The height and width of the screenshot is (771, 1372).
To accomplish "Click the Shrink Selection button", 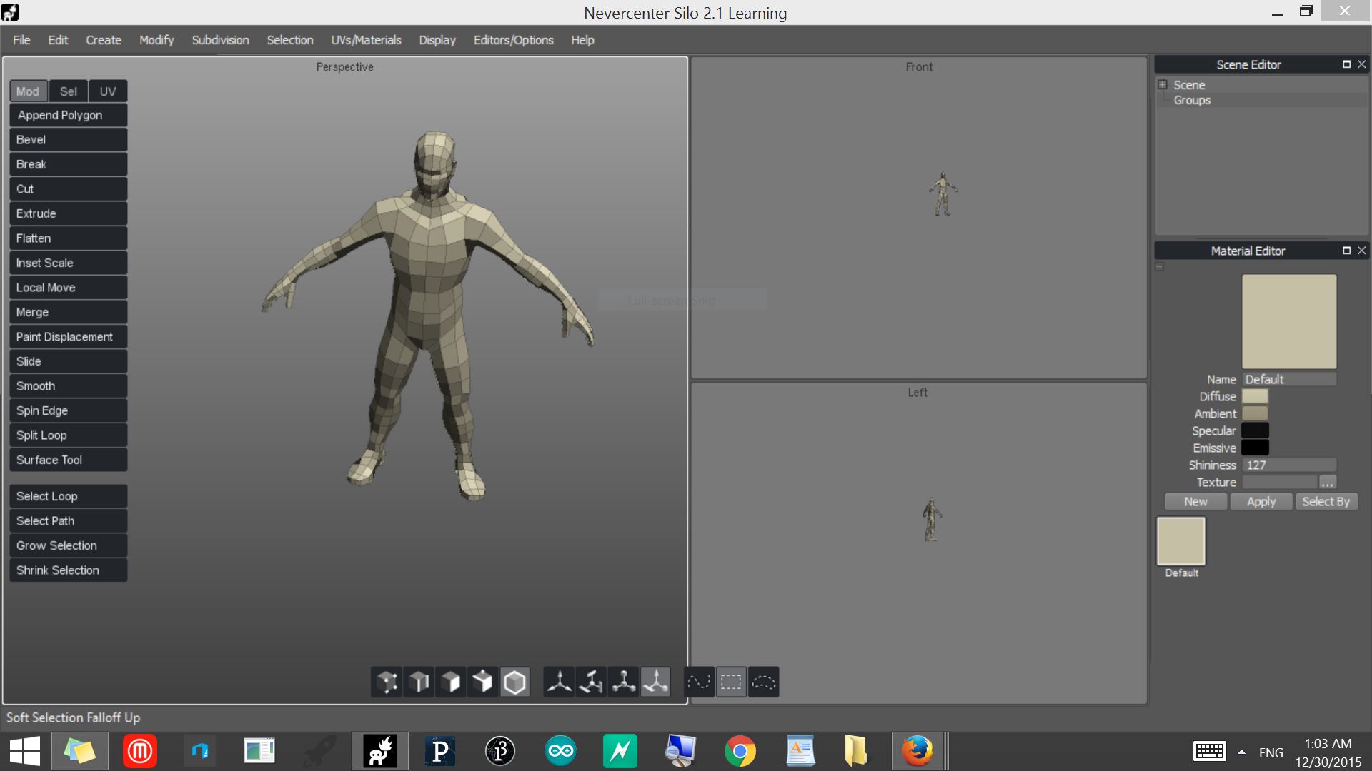I will 69,570.
